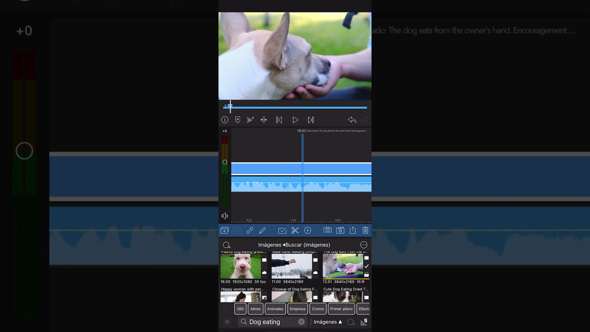
Task: Tap the add voiceover waveform icon
Action: [251, 120]
